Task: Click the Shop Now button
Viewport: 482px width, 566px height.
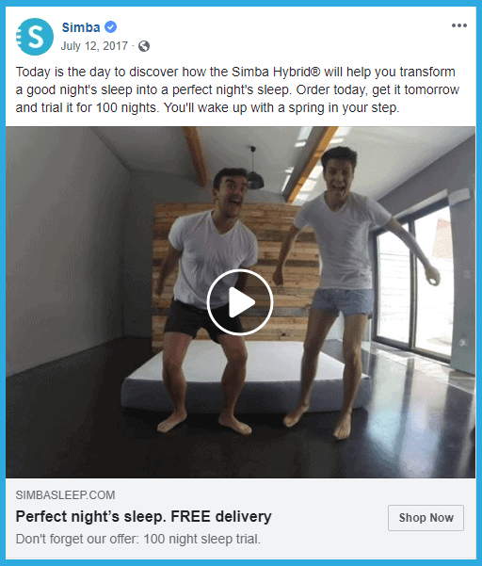Action: tap(426, 518)
